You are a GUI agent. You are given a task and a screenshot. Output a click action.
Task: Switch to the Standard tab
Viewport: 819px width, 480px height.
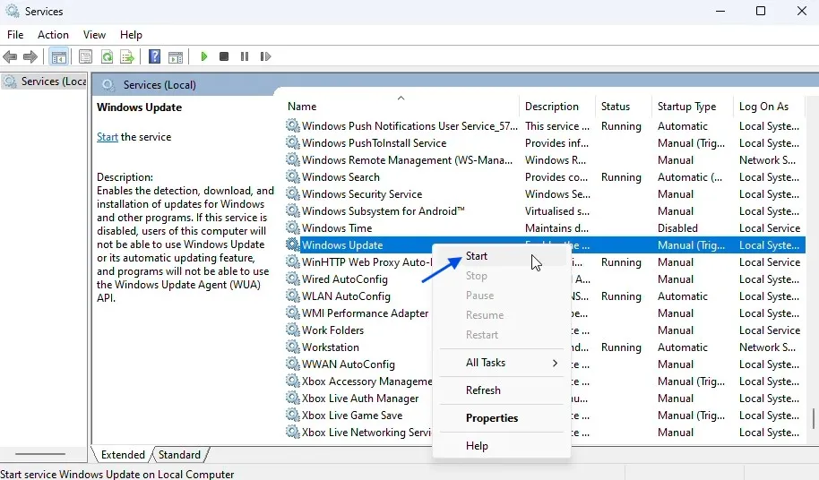[179, 454]
